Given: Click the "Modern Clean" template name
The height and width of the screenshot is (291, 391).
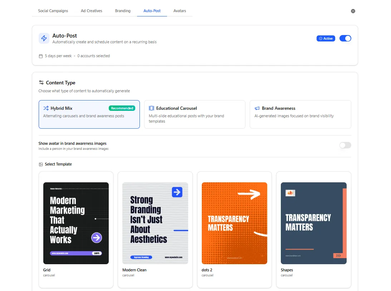Looking at the screenshot, I should [135, 270].
